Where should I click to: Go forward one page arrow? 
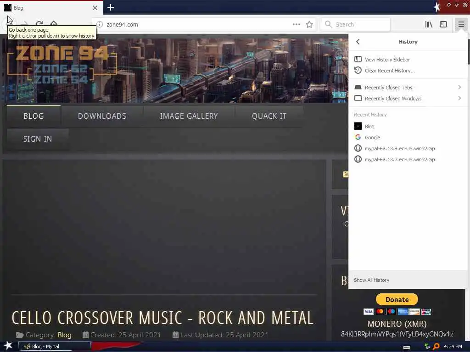25,23
